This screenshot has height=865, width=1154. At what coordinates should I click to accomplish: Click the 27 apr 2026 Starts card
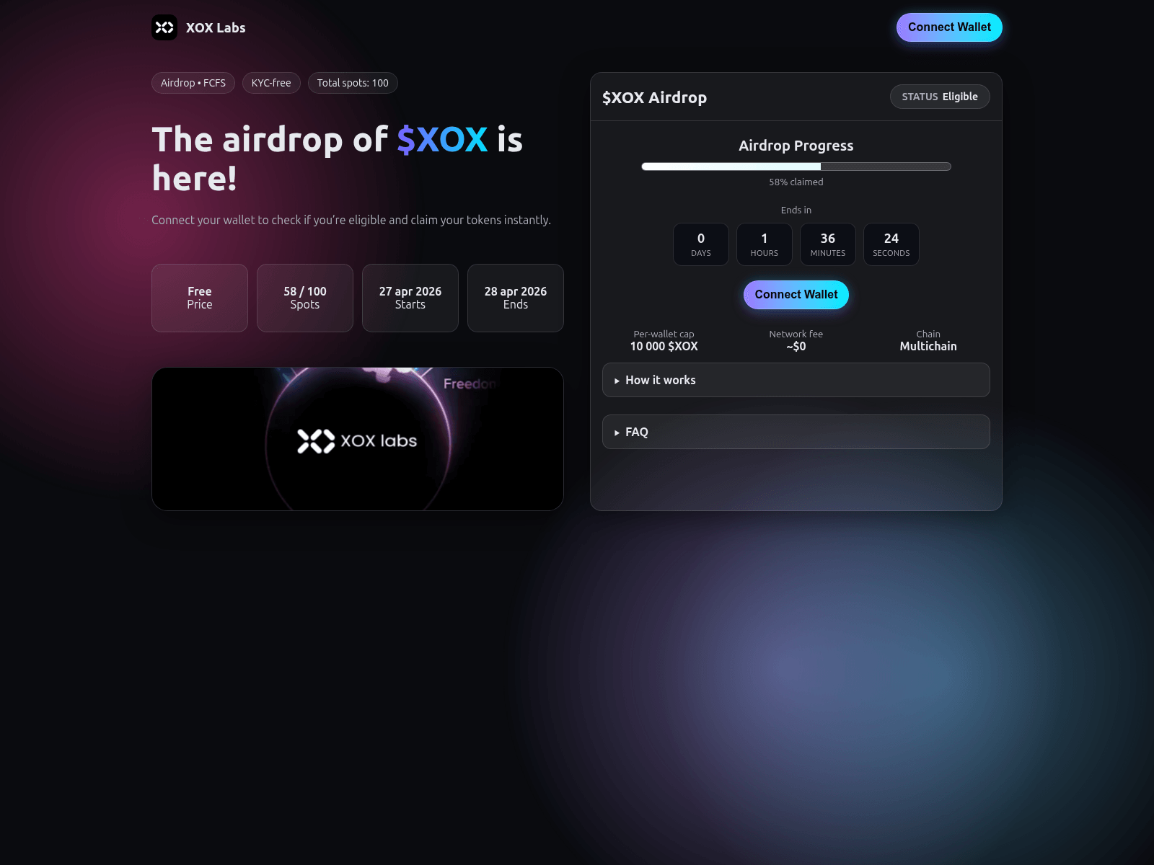(410, 298)
